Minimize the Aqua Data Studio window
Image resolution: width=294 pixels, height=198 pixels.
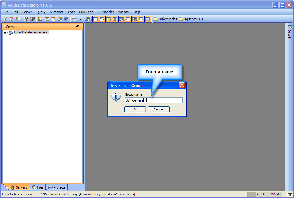(x=275, y=5)
